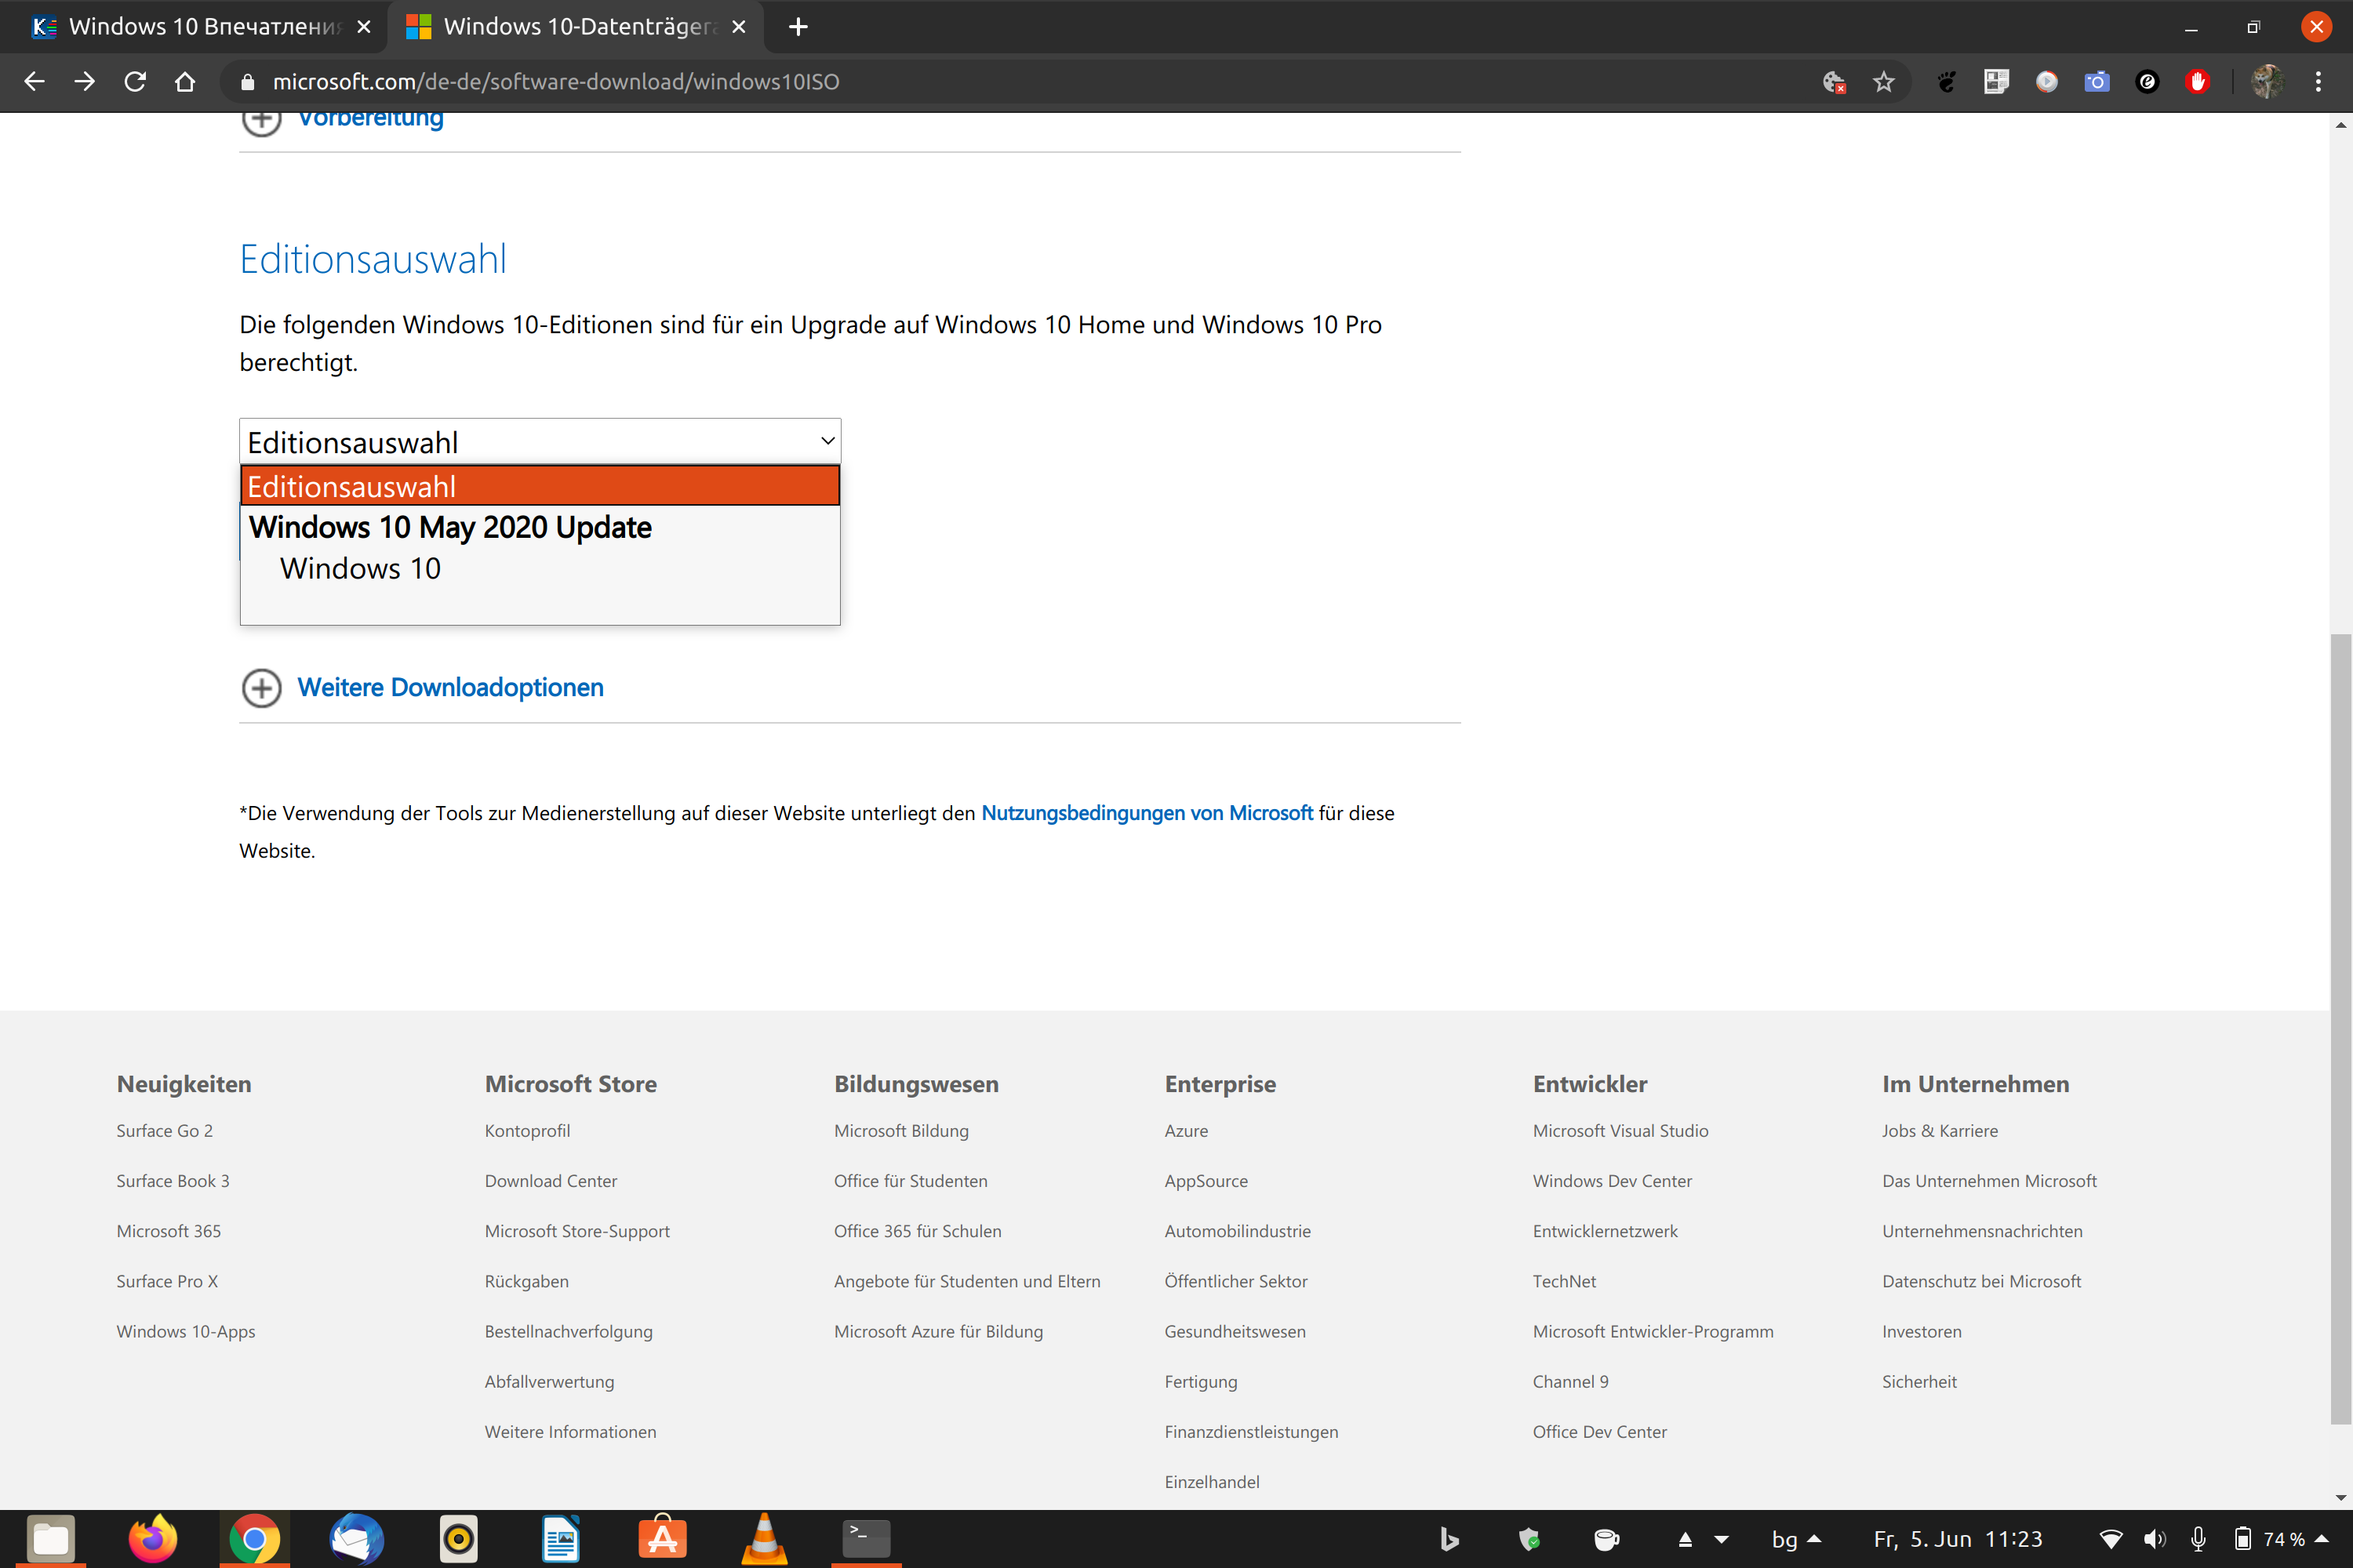2353x1568 pixels.
Task: Open the camera screenshot extension
Action: coord(2097,82)
